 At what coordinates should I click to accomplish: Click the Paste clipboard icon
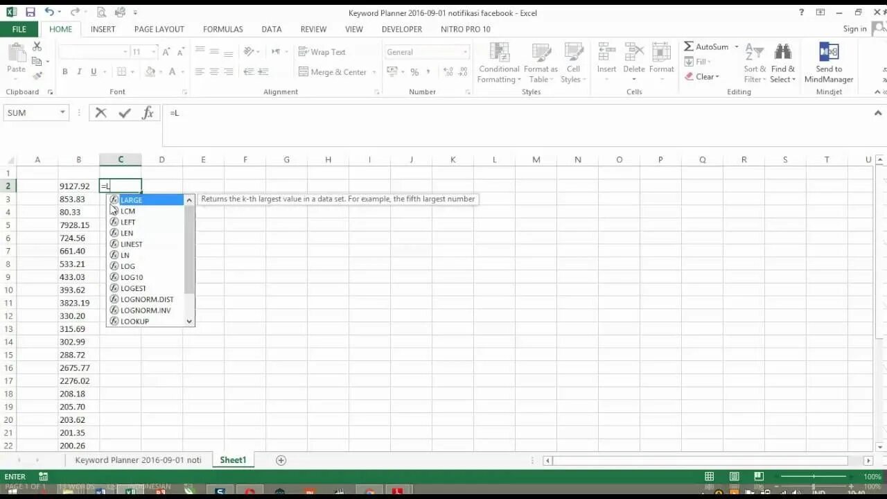click(16, 53)
